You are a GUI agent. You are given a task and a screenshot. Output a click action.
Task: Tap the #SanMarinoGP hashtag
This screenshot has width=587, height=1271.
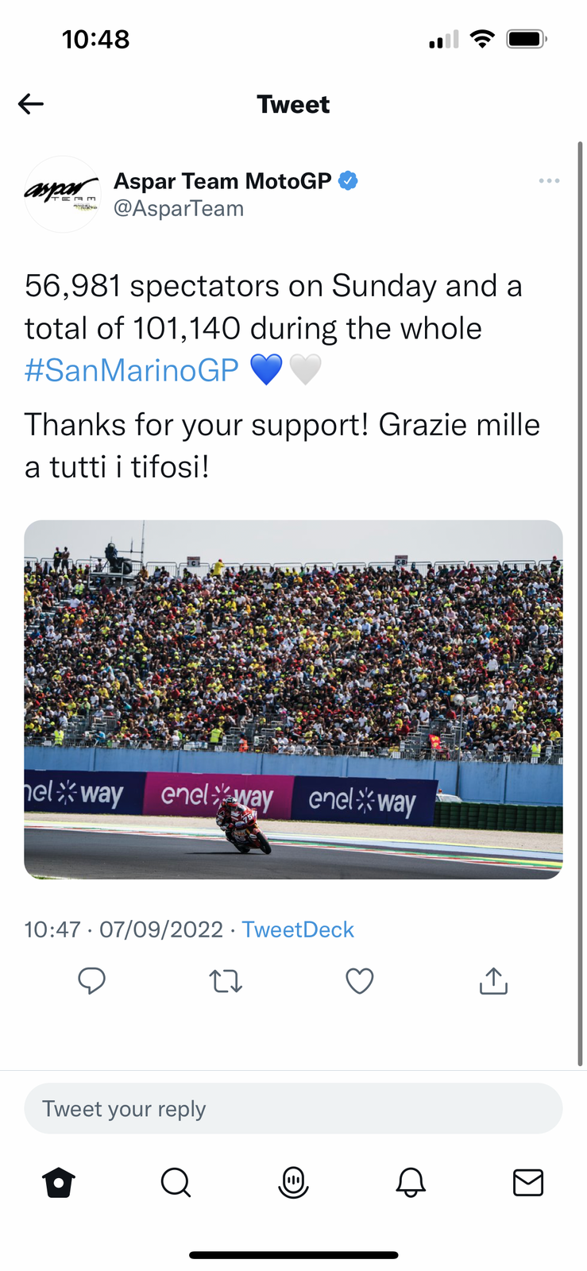click(x=132, y=370)
